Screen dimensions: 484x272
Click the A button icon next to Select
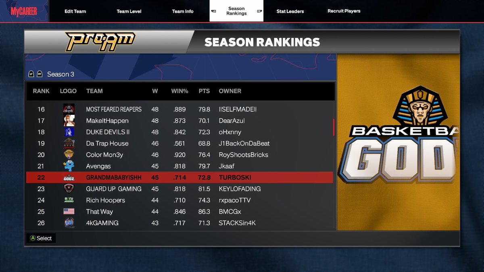(33, 238)
